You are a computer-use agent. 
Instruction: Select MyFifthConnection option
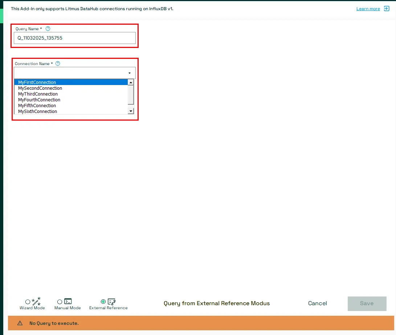[x=71, y=105]
